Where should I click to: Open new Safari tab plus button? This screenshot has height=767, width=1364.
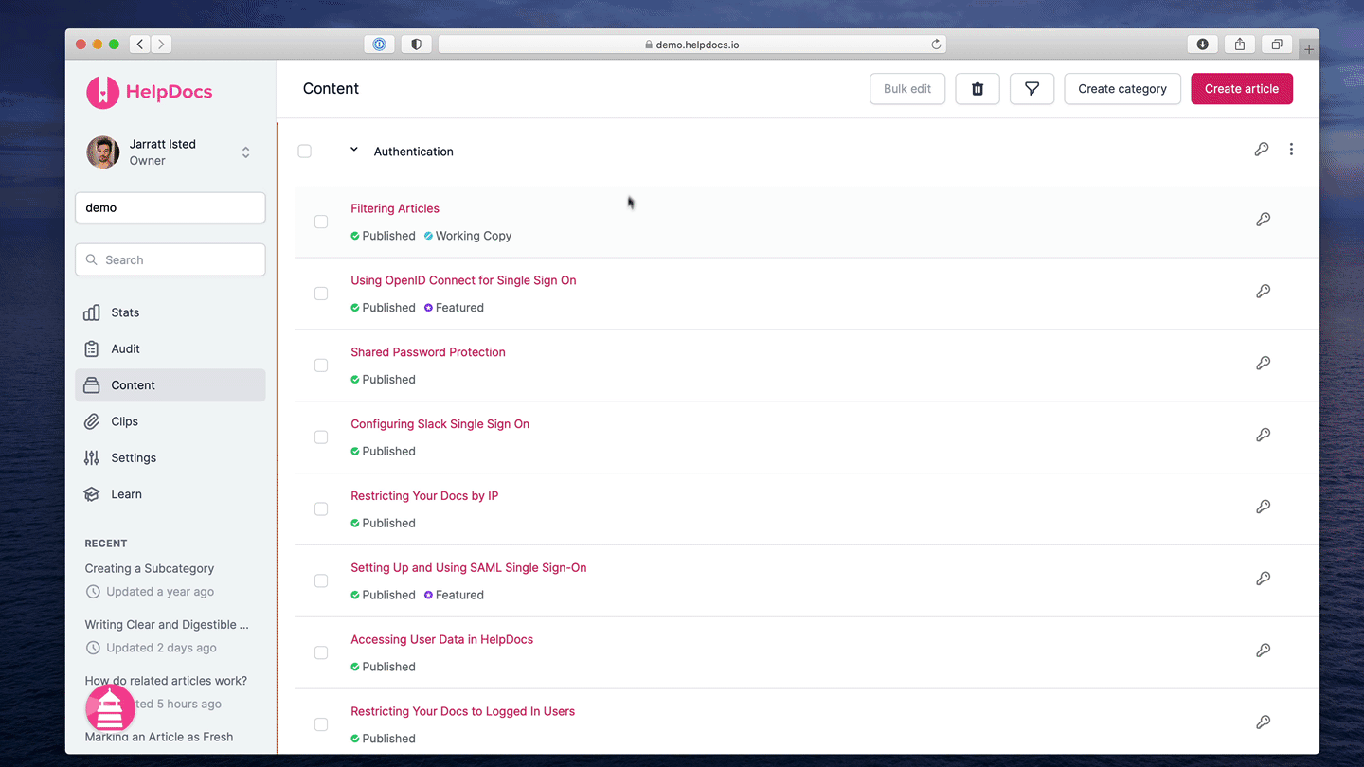(x=1309, y=49)
